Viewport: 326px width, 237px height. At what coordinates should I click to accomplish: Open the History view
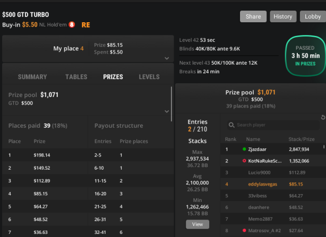pyautogui.click(x=283, y=16)
